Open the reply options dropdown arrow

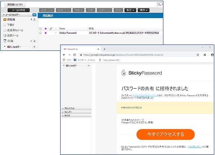[52, 10]
